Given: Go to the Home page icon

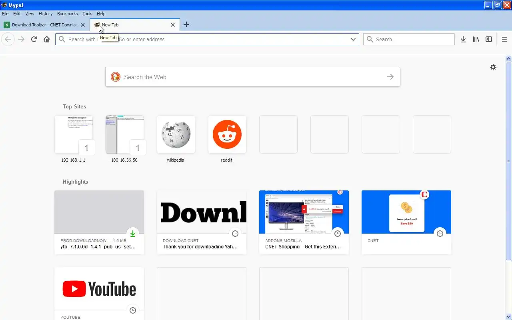Looking at the screenshot, I should click(x=47, y=39).
